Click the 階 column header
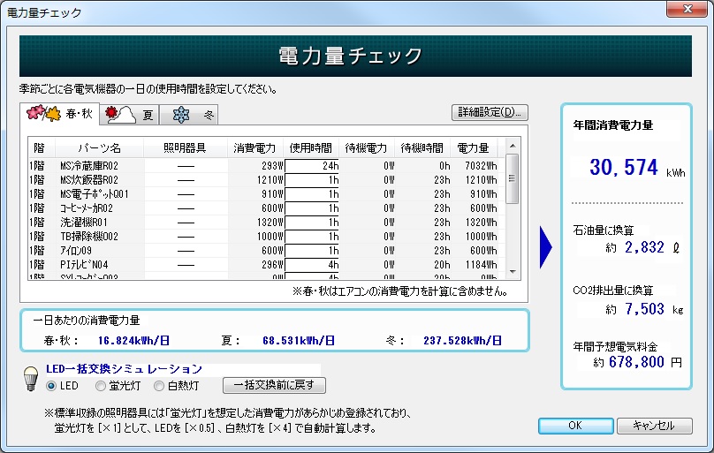Screen dimensions: 714x453 tap(42, 148)
